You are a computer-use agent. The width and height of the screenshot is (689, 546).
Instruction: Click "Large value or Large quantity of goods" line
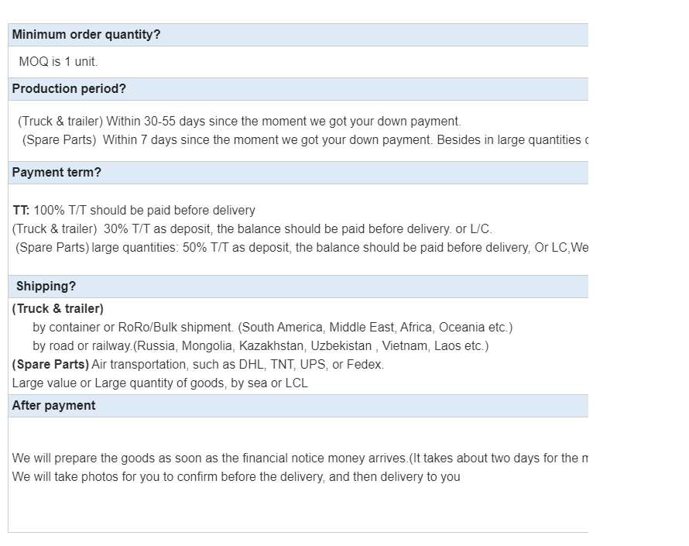tap(159, 383)
